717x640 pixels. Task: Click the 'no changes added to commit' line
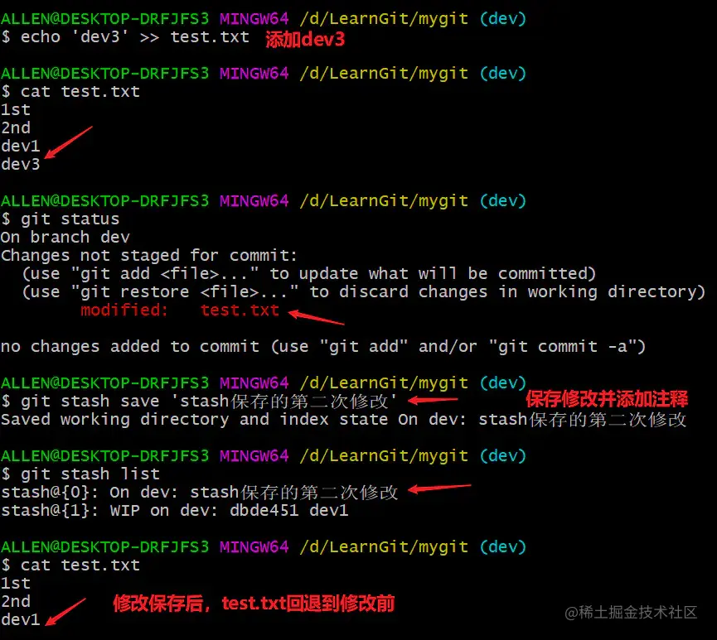(x=322, y=347)
